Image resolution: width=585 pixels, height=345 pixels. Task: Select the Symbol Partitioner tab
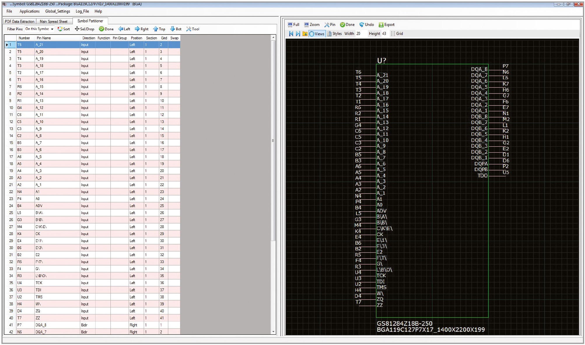pos(90,21)
